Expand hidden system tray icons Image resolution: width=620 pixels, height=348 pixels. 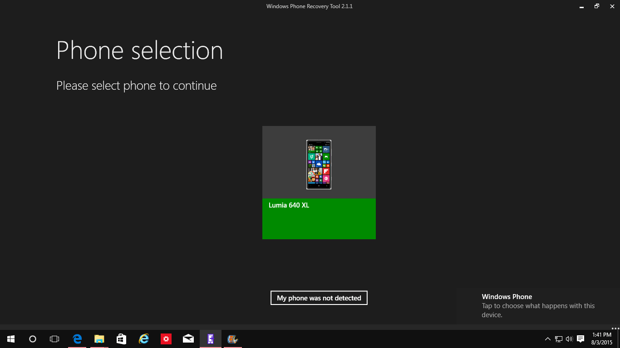[547, 338]
